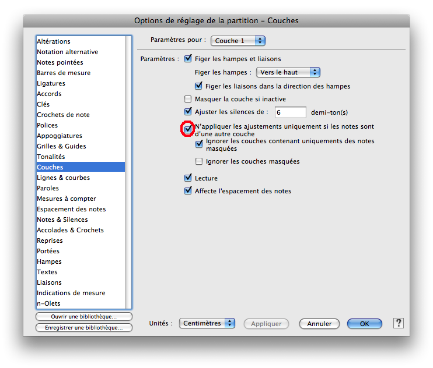Toggle 'Ajuster les silences de' checkbox

pos(188,111)
